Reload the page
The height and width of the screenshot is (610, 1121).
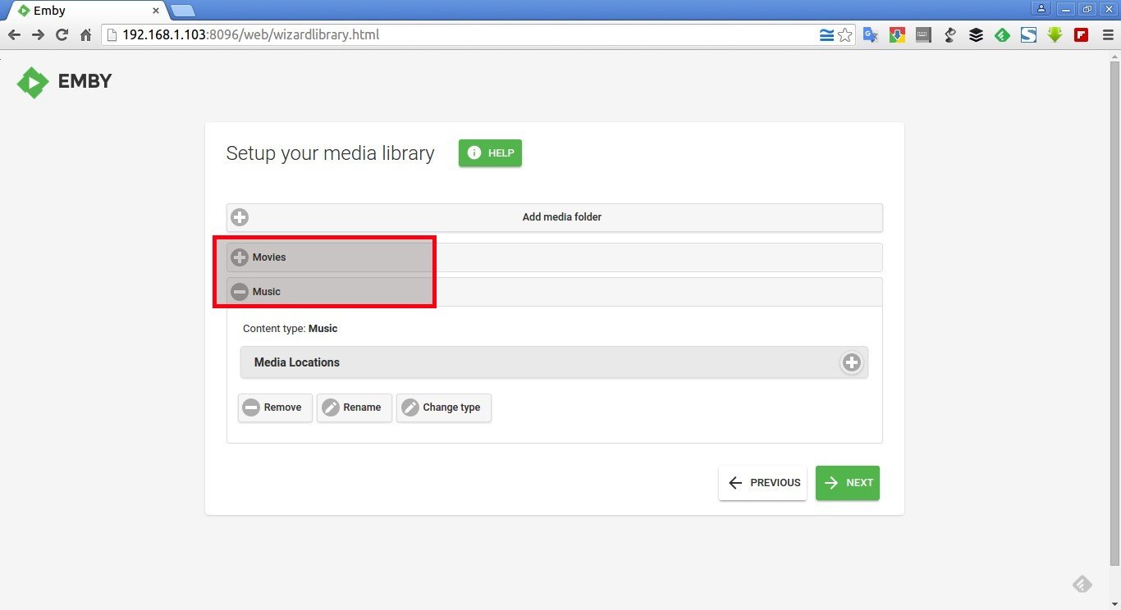point(62,35)
